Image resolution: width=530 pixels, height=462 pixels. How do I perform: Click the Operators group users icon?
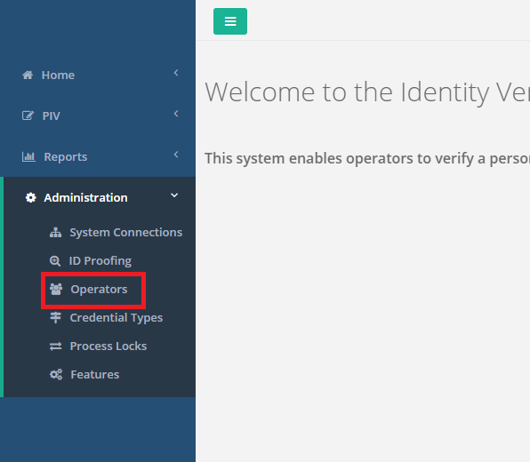click(56, 289)
